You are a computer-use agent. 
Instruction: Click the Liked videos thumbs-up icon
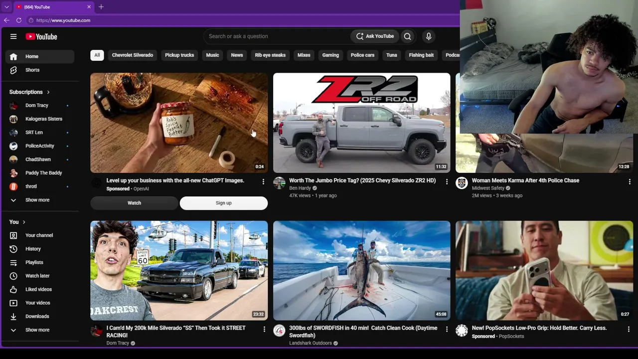tap(13, 289)
